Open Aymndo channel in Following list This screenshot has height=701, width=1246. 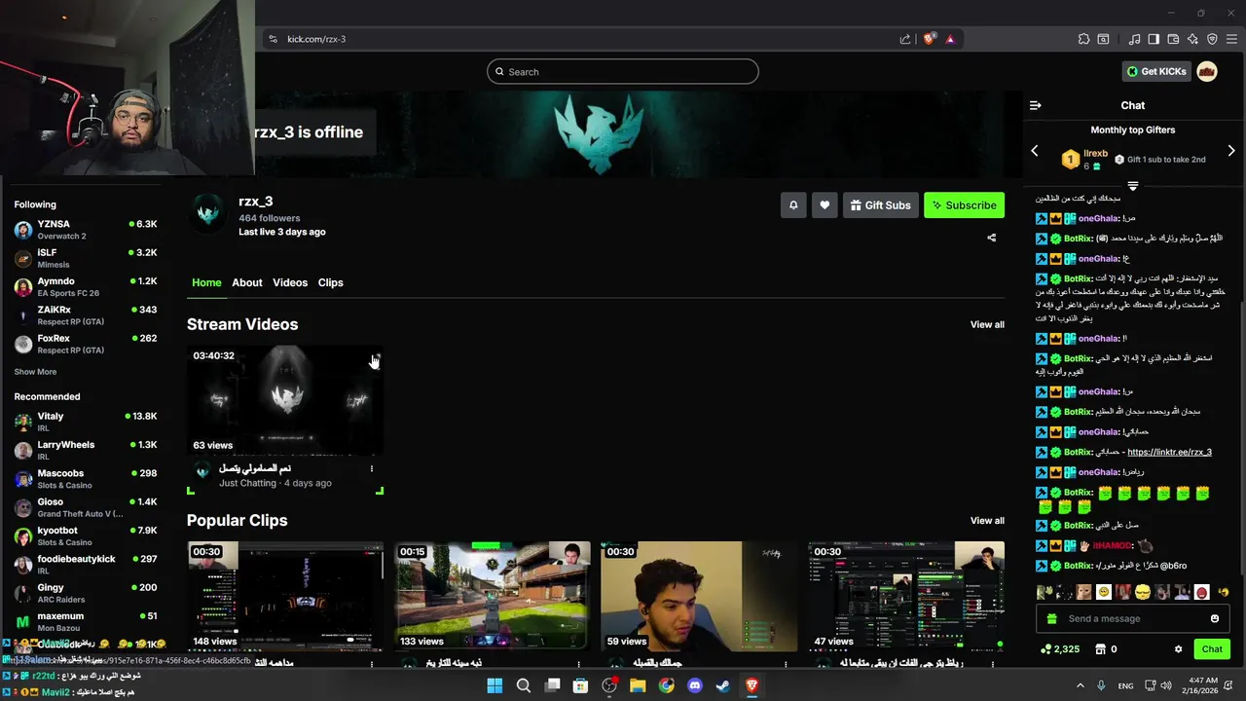86,287
